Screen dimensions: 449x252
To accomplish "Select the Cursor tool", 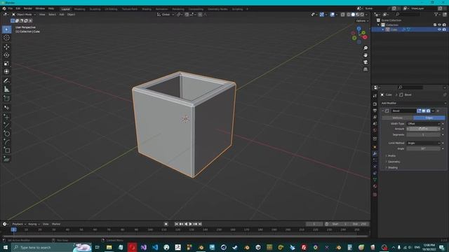I will (x=6, y=38).
